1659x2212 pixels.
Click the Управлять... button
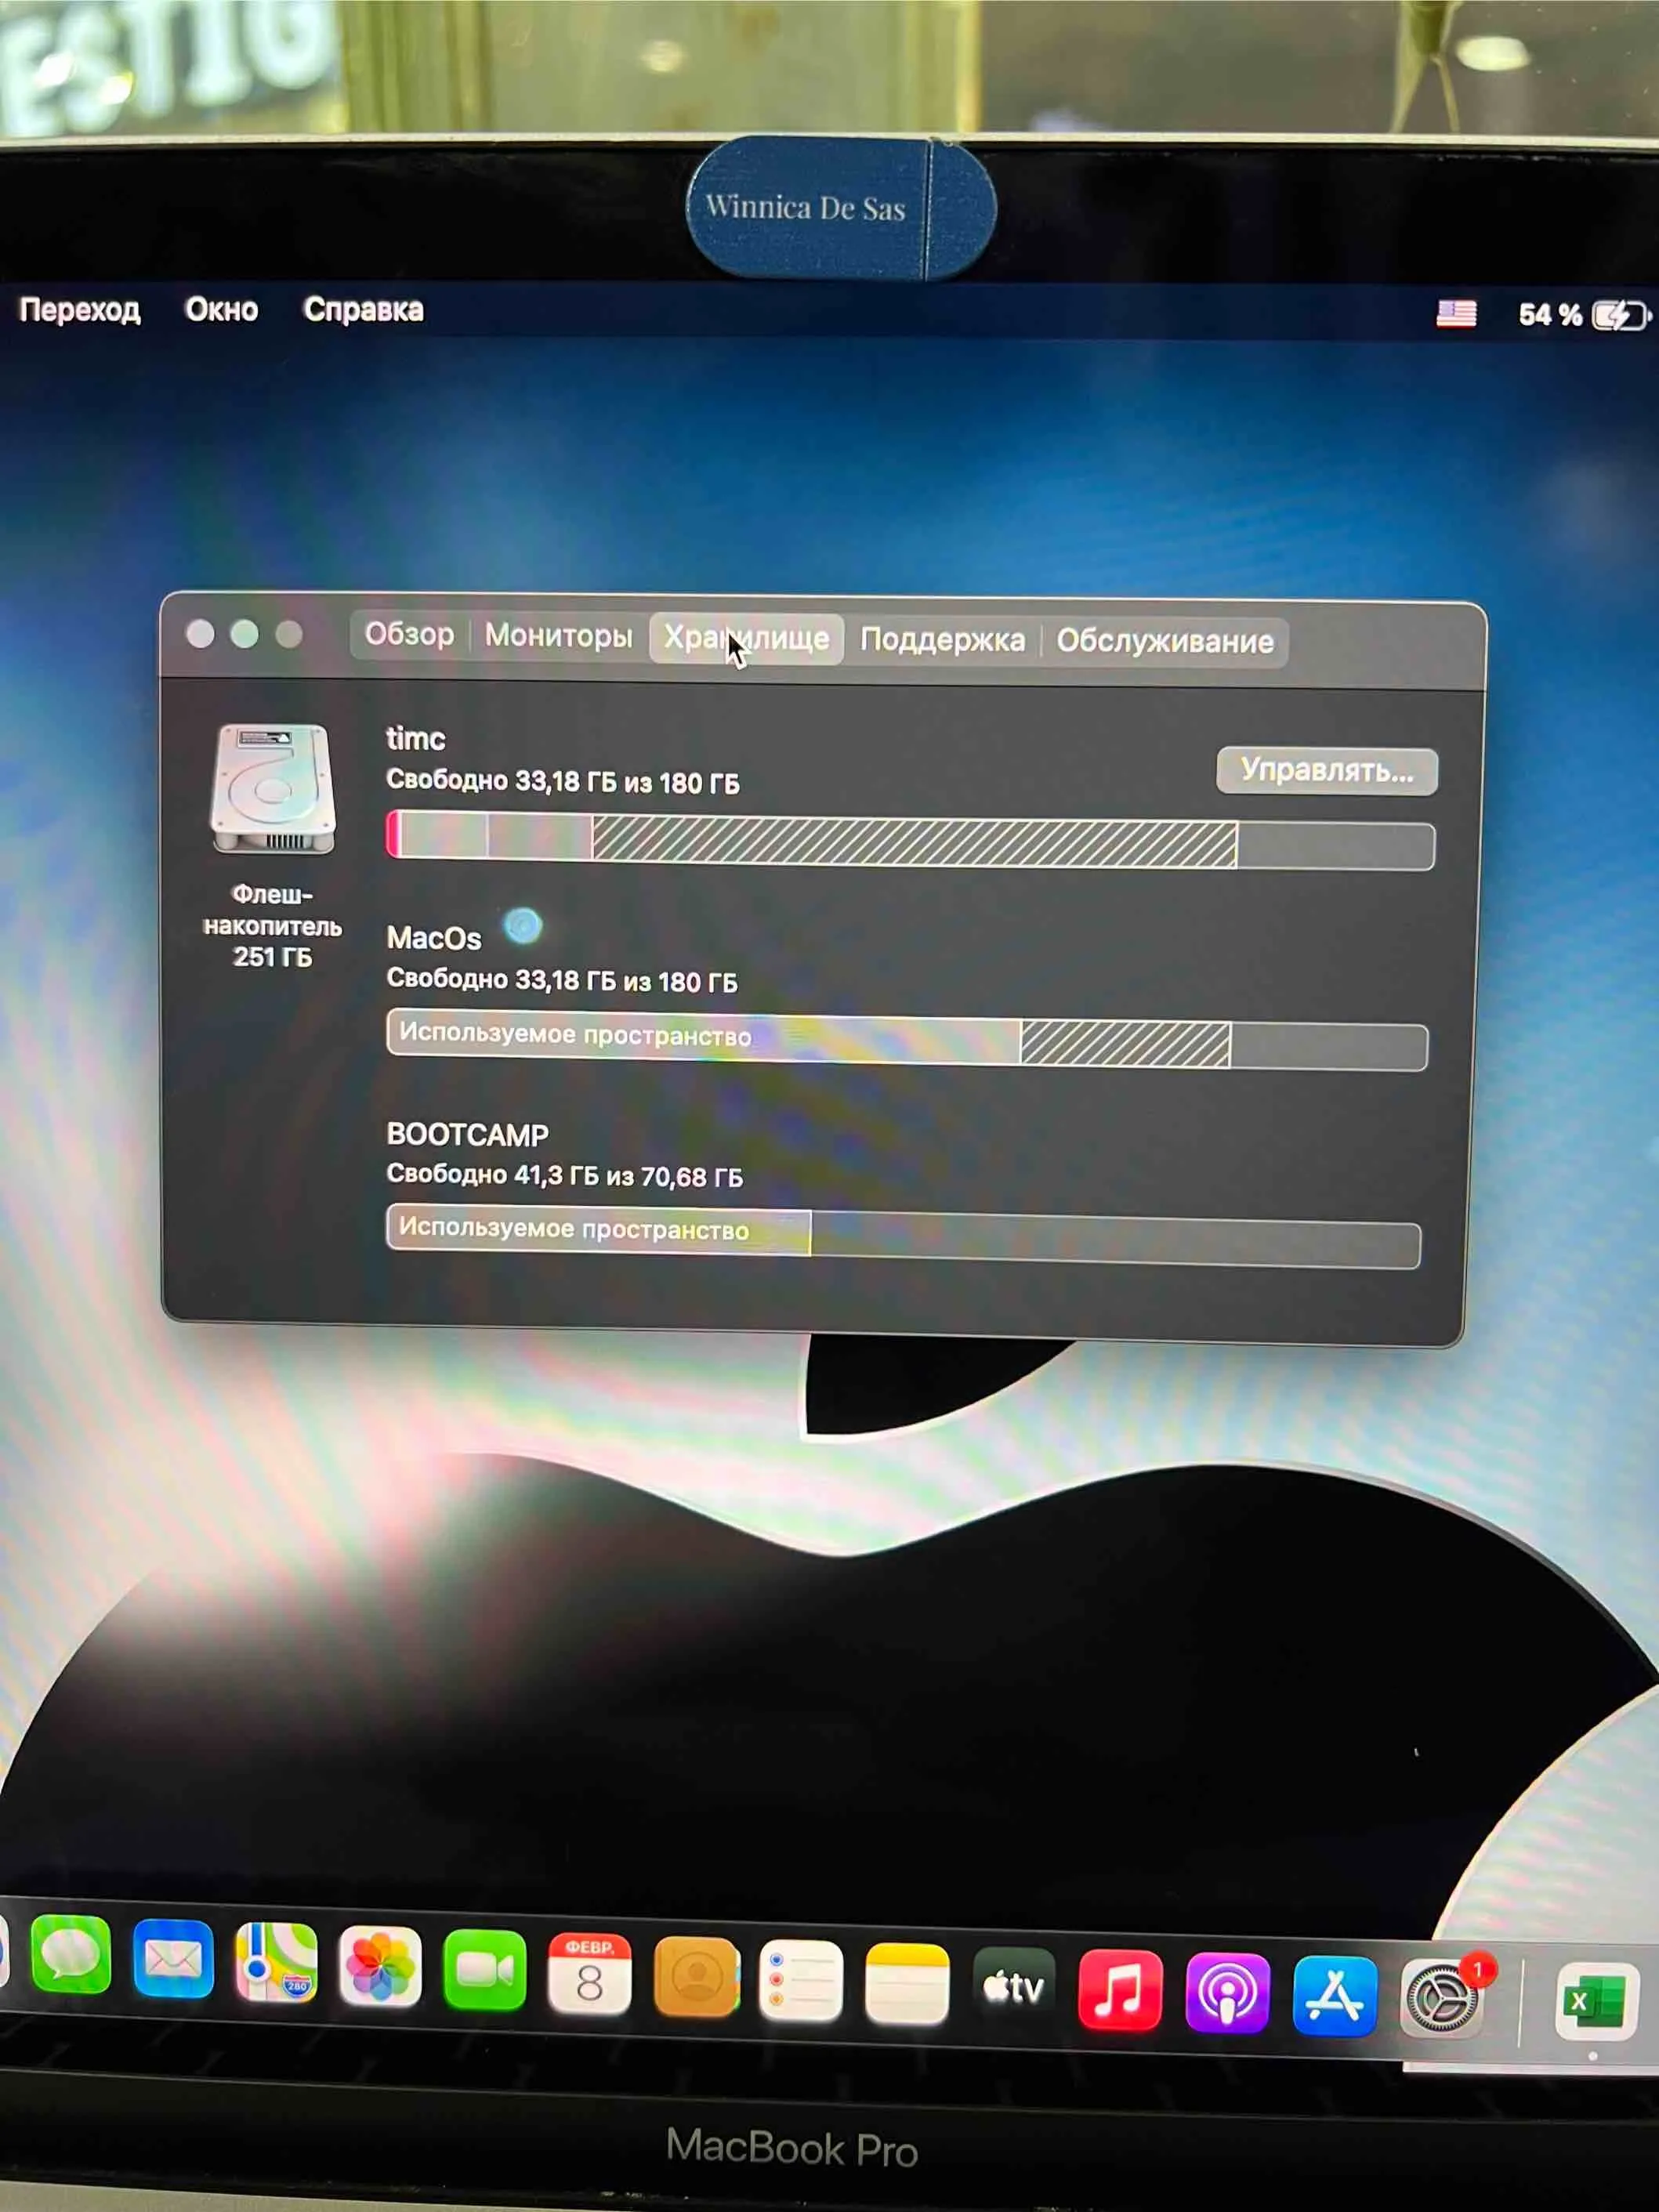click(1326, 771)
